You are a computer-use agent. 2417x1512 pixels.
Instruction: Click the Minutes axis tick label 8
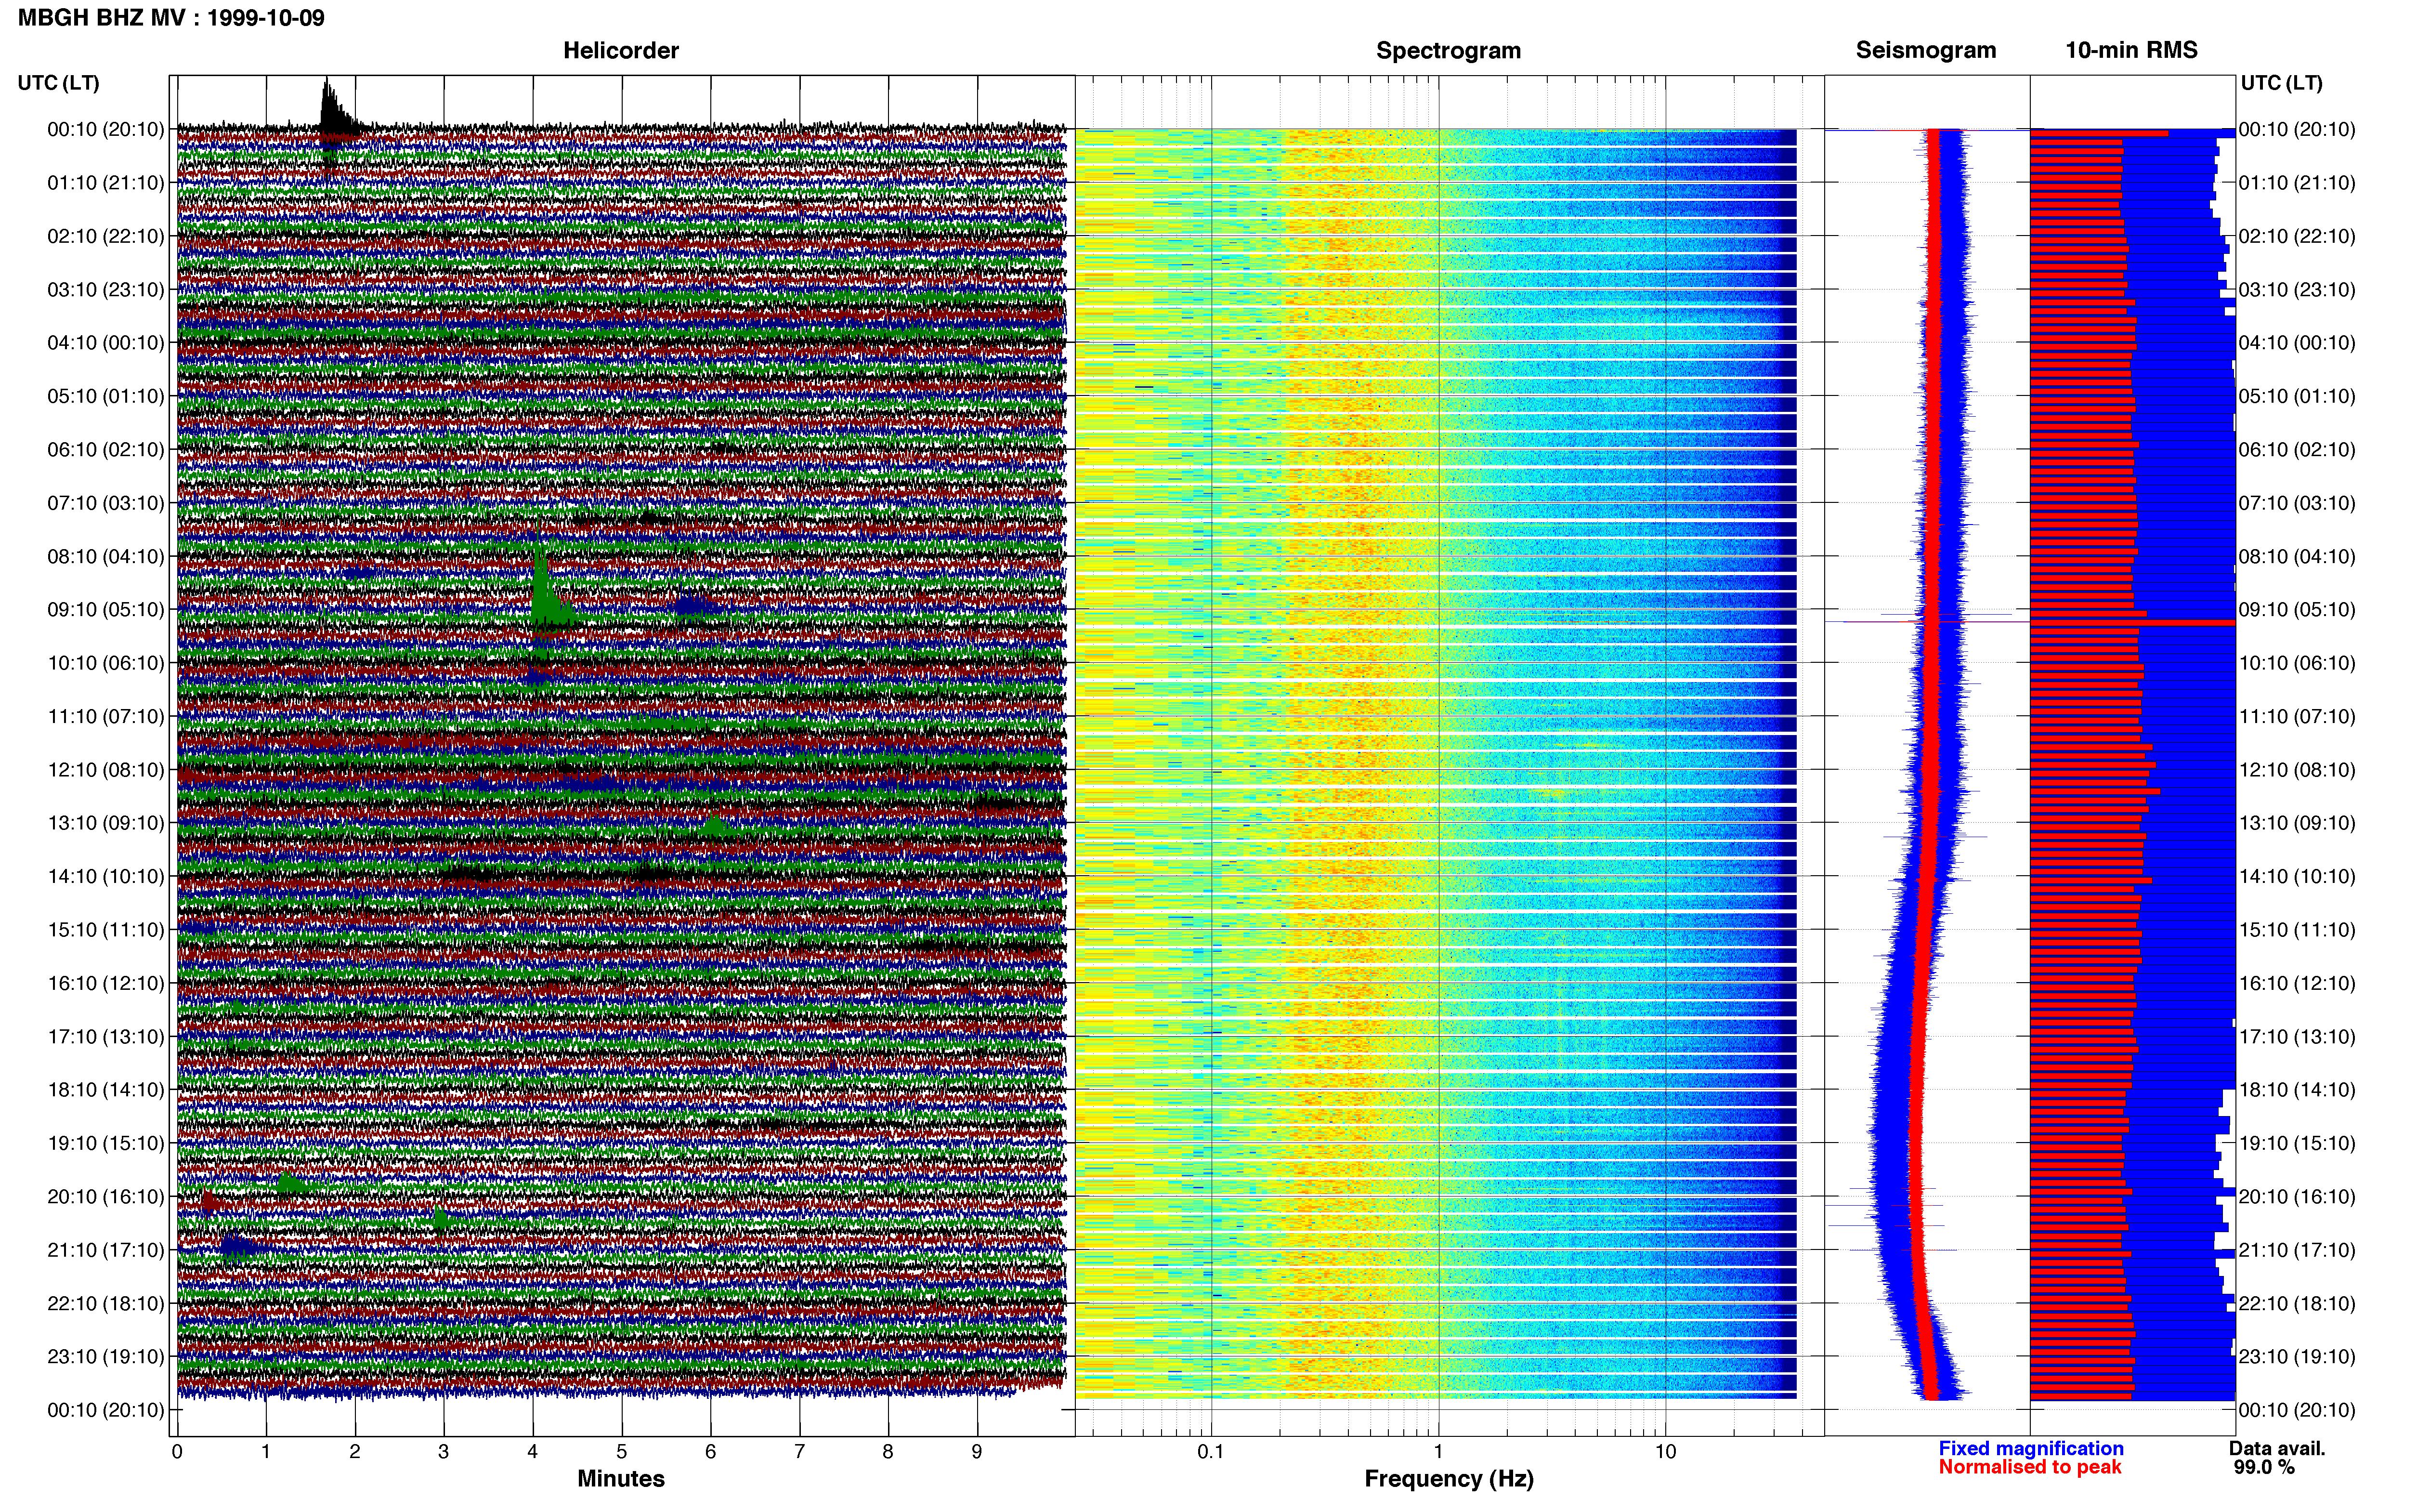pos(888,1452)
